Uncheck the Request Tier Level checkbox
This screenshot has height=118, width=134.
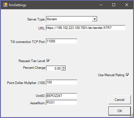tap(48, 61)
